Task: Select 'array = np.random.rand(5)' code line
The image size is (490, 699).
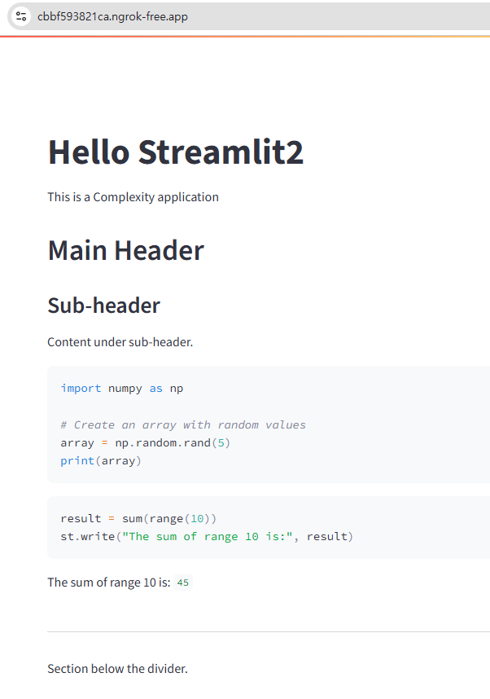Action: pyautogui.click(x=145, y=442)
